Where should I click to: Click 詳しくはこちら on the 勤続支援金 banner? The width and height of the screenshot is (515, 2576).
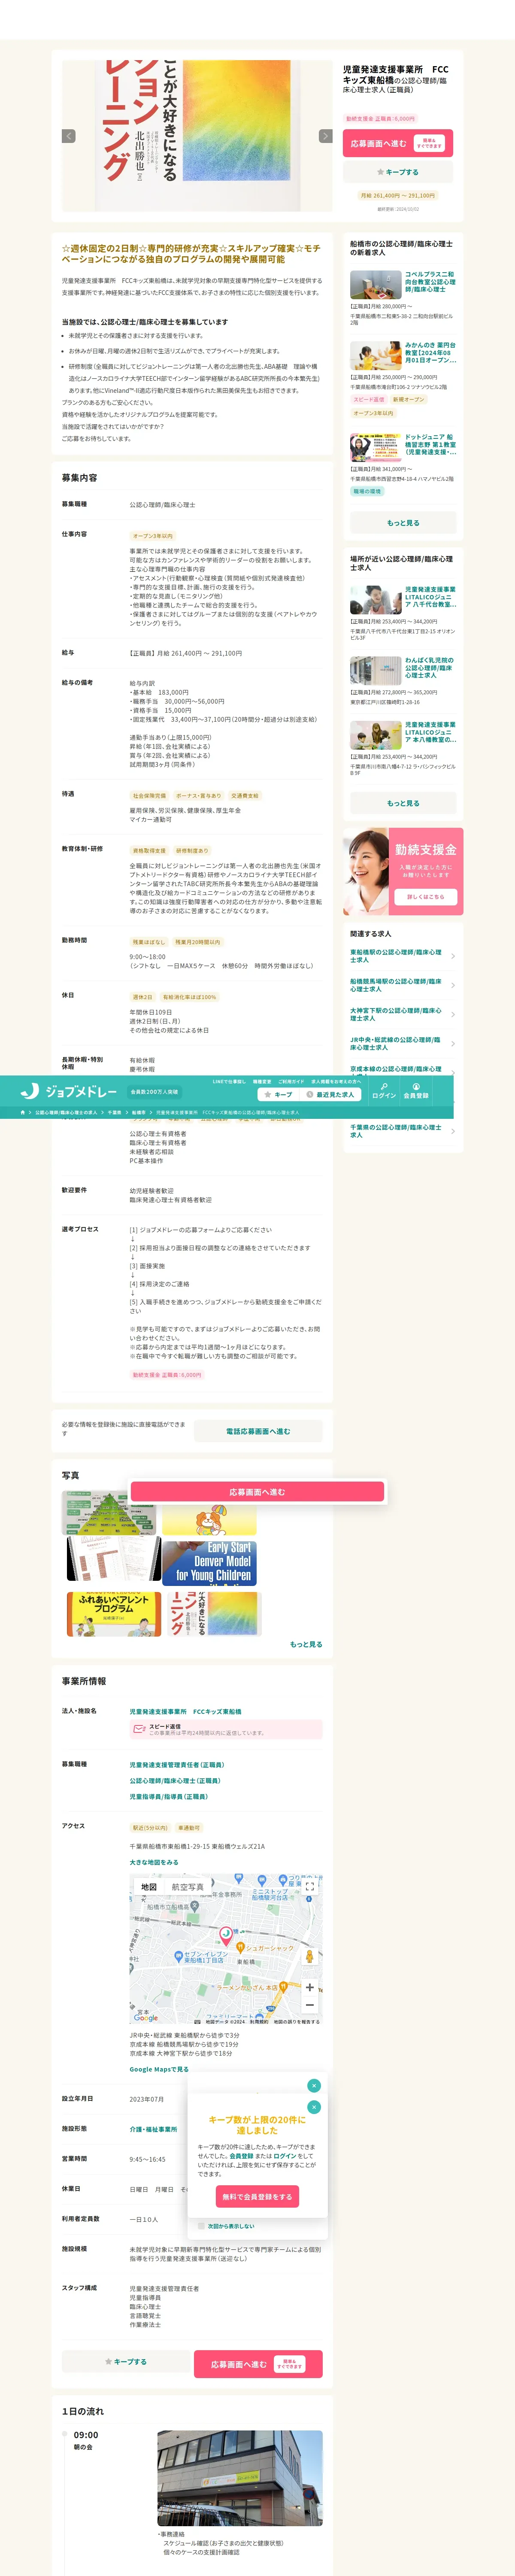(x=426, y=897)
